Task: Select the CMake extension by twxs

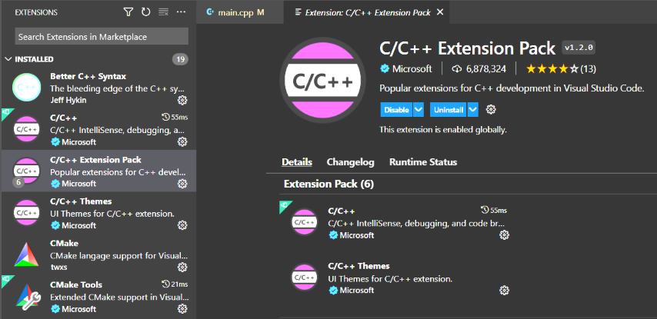Action: click(x=99, y=254)
